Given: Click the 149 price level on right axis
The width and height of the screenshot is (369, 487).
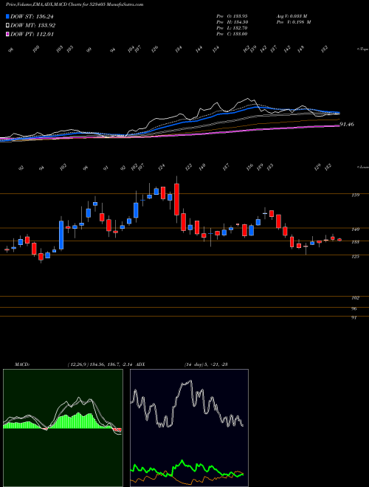Looking at the screenshot, I should [x=356, y=229].
